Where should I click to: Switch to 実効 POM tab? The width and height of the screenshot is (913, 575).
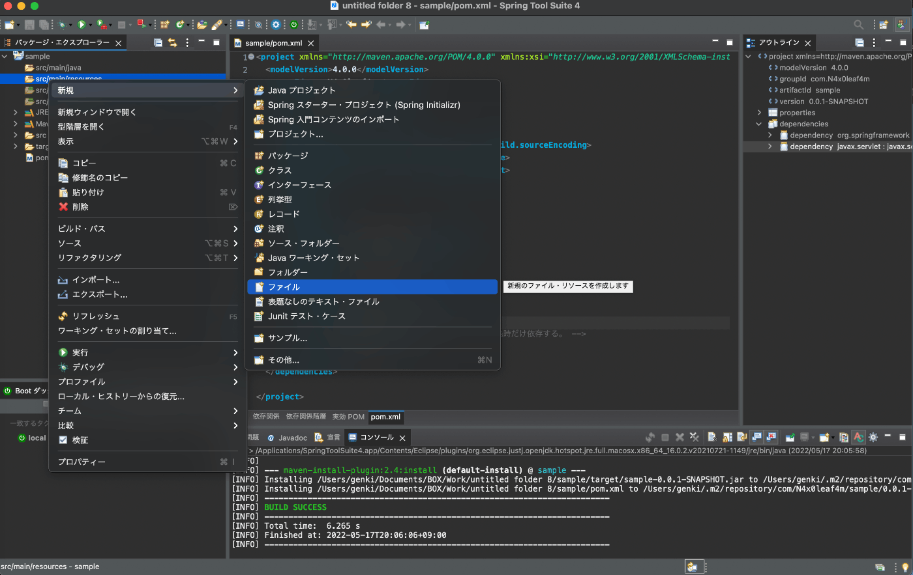[348, 417]
